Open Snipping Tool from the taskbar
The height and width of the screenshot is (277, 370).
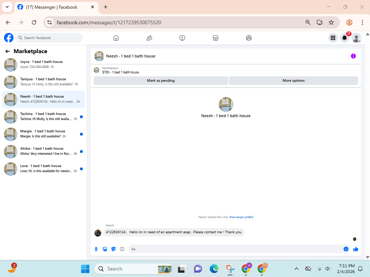click(x=230, y=269)
